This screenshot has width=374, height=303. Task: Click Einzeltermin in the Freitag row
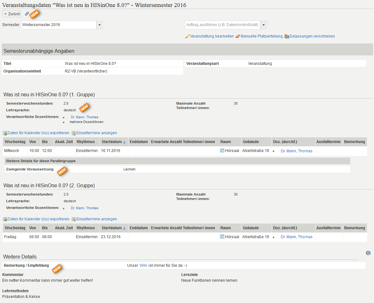pos(87,237)
